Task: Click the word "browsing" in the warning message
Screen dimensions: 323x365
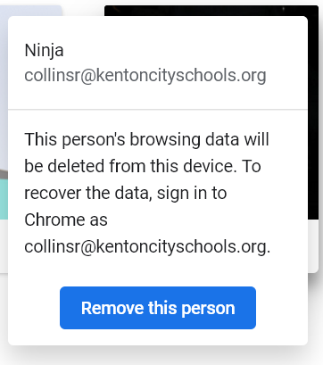Action: (x=165, y=140)
